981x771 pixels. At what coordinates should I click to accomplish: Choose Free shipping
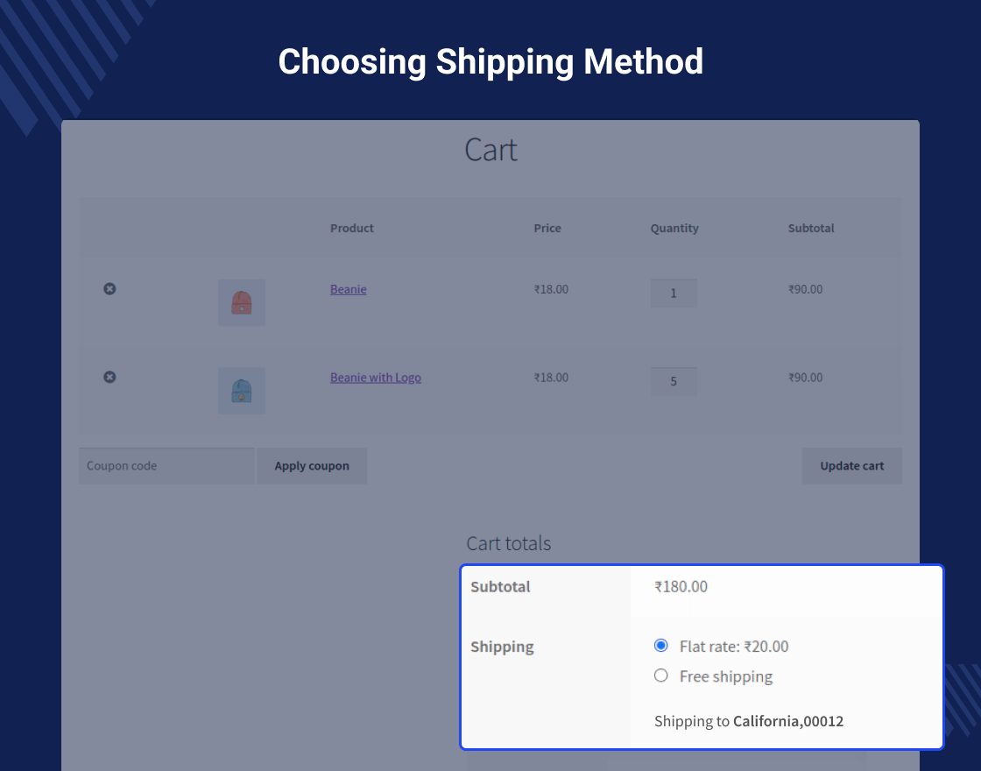tap(660, 676)
